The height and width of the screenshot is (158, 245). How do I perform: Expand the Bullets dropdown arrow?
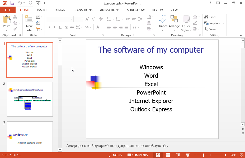tap(113, 19)
